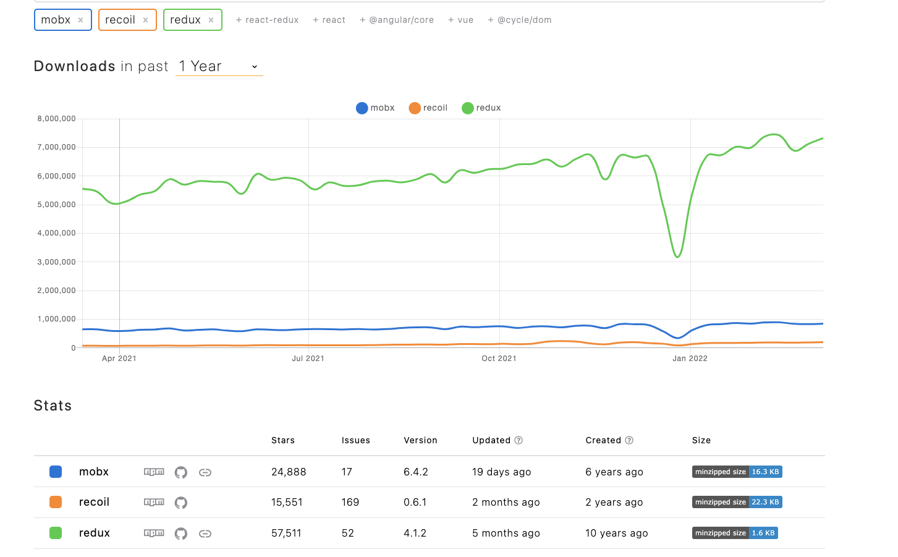Click the Issues column header
Screen dimensions: 898x557
pyautogui.click(x=356, y=440)
